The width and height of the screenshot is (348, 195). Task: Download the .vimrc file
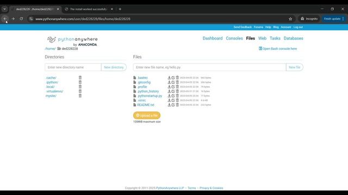coord(169,100)
